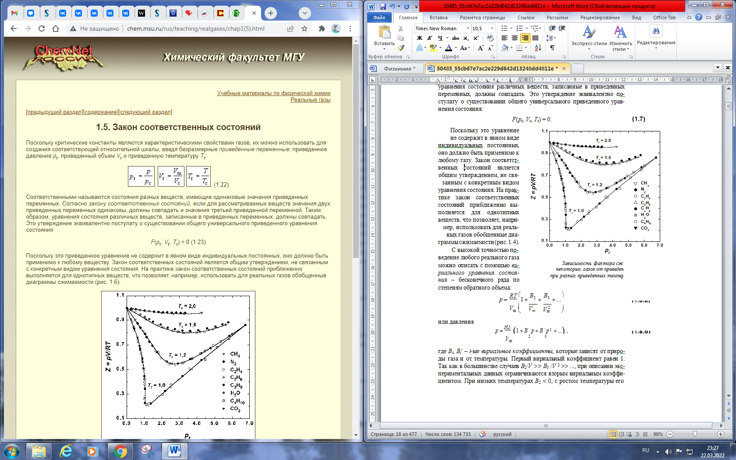
Task: Open the font size 10,5 dropdown
Action: 492,28
